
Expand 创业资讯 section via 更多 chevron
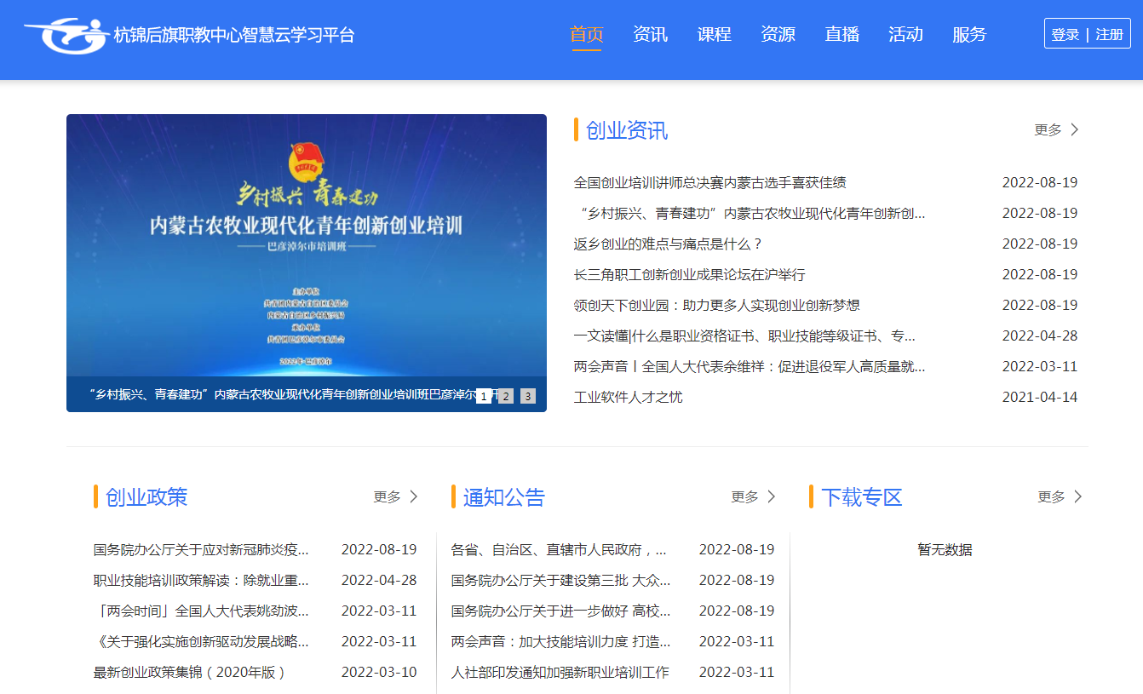pyautogui.click(x=1074, y=129)
